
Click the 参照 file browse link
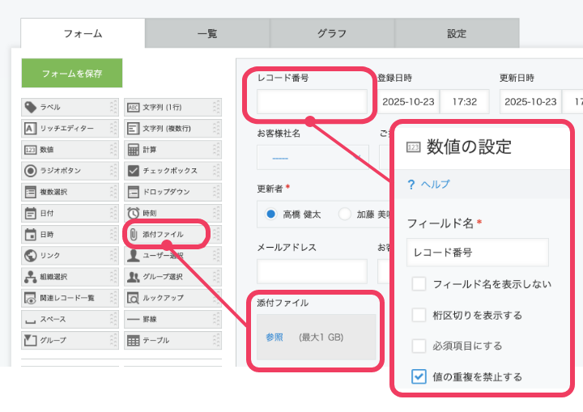(274, 338)
